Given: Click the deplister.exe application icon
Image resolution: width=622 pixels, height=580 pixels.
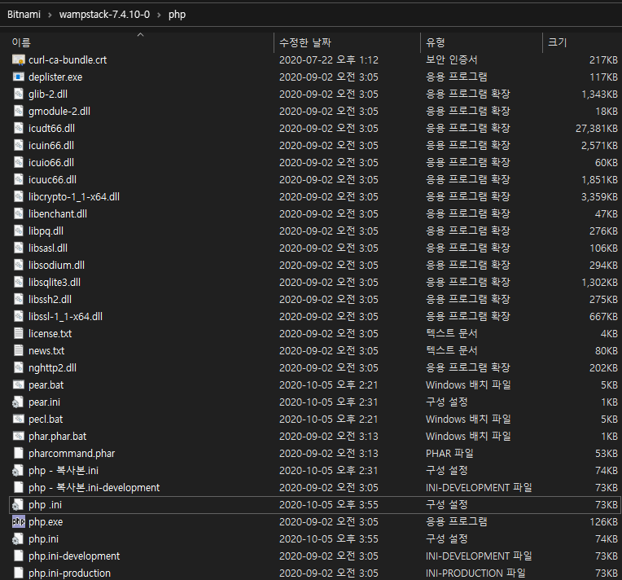Looking at the screenshot, I should point(19,77).
